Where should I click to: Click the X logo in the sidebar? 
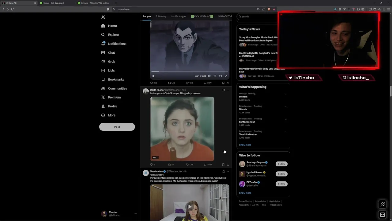click(103, 17)
